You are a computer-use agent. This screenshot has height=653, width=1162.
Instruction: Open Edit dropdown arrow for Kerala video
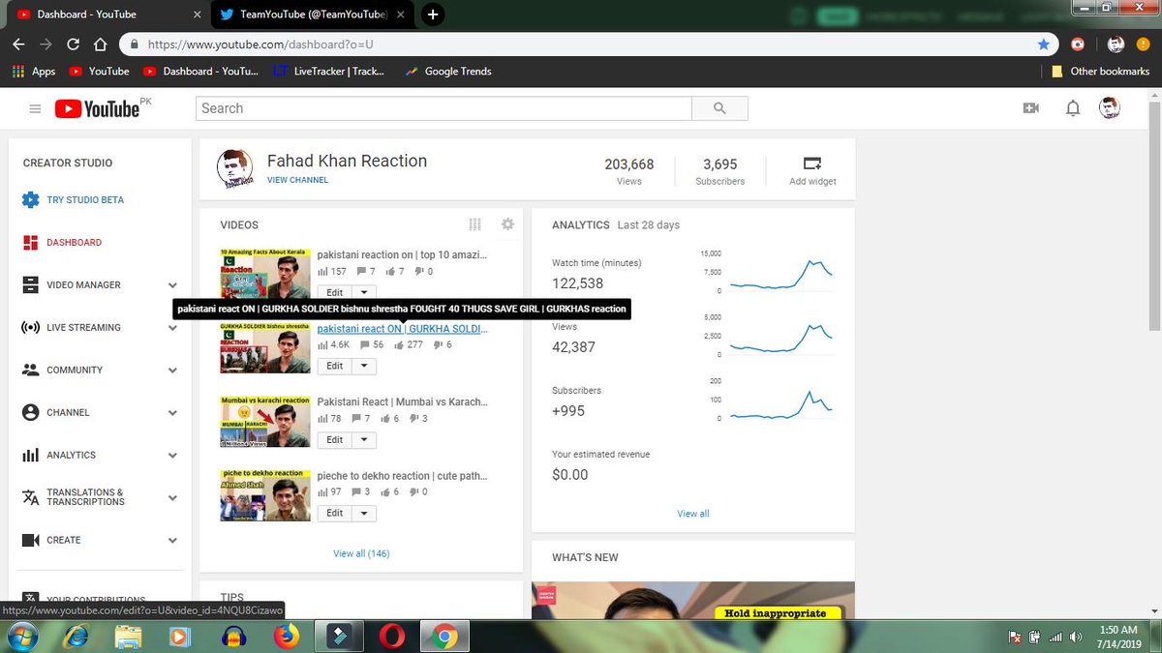coord(364,292)
